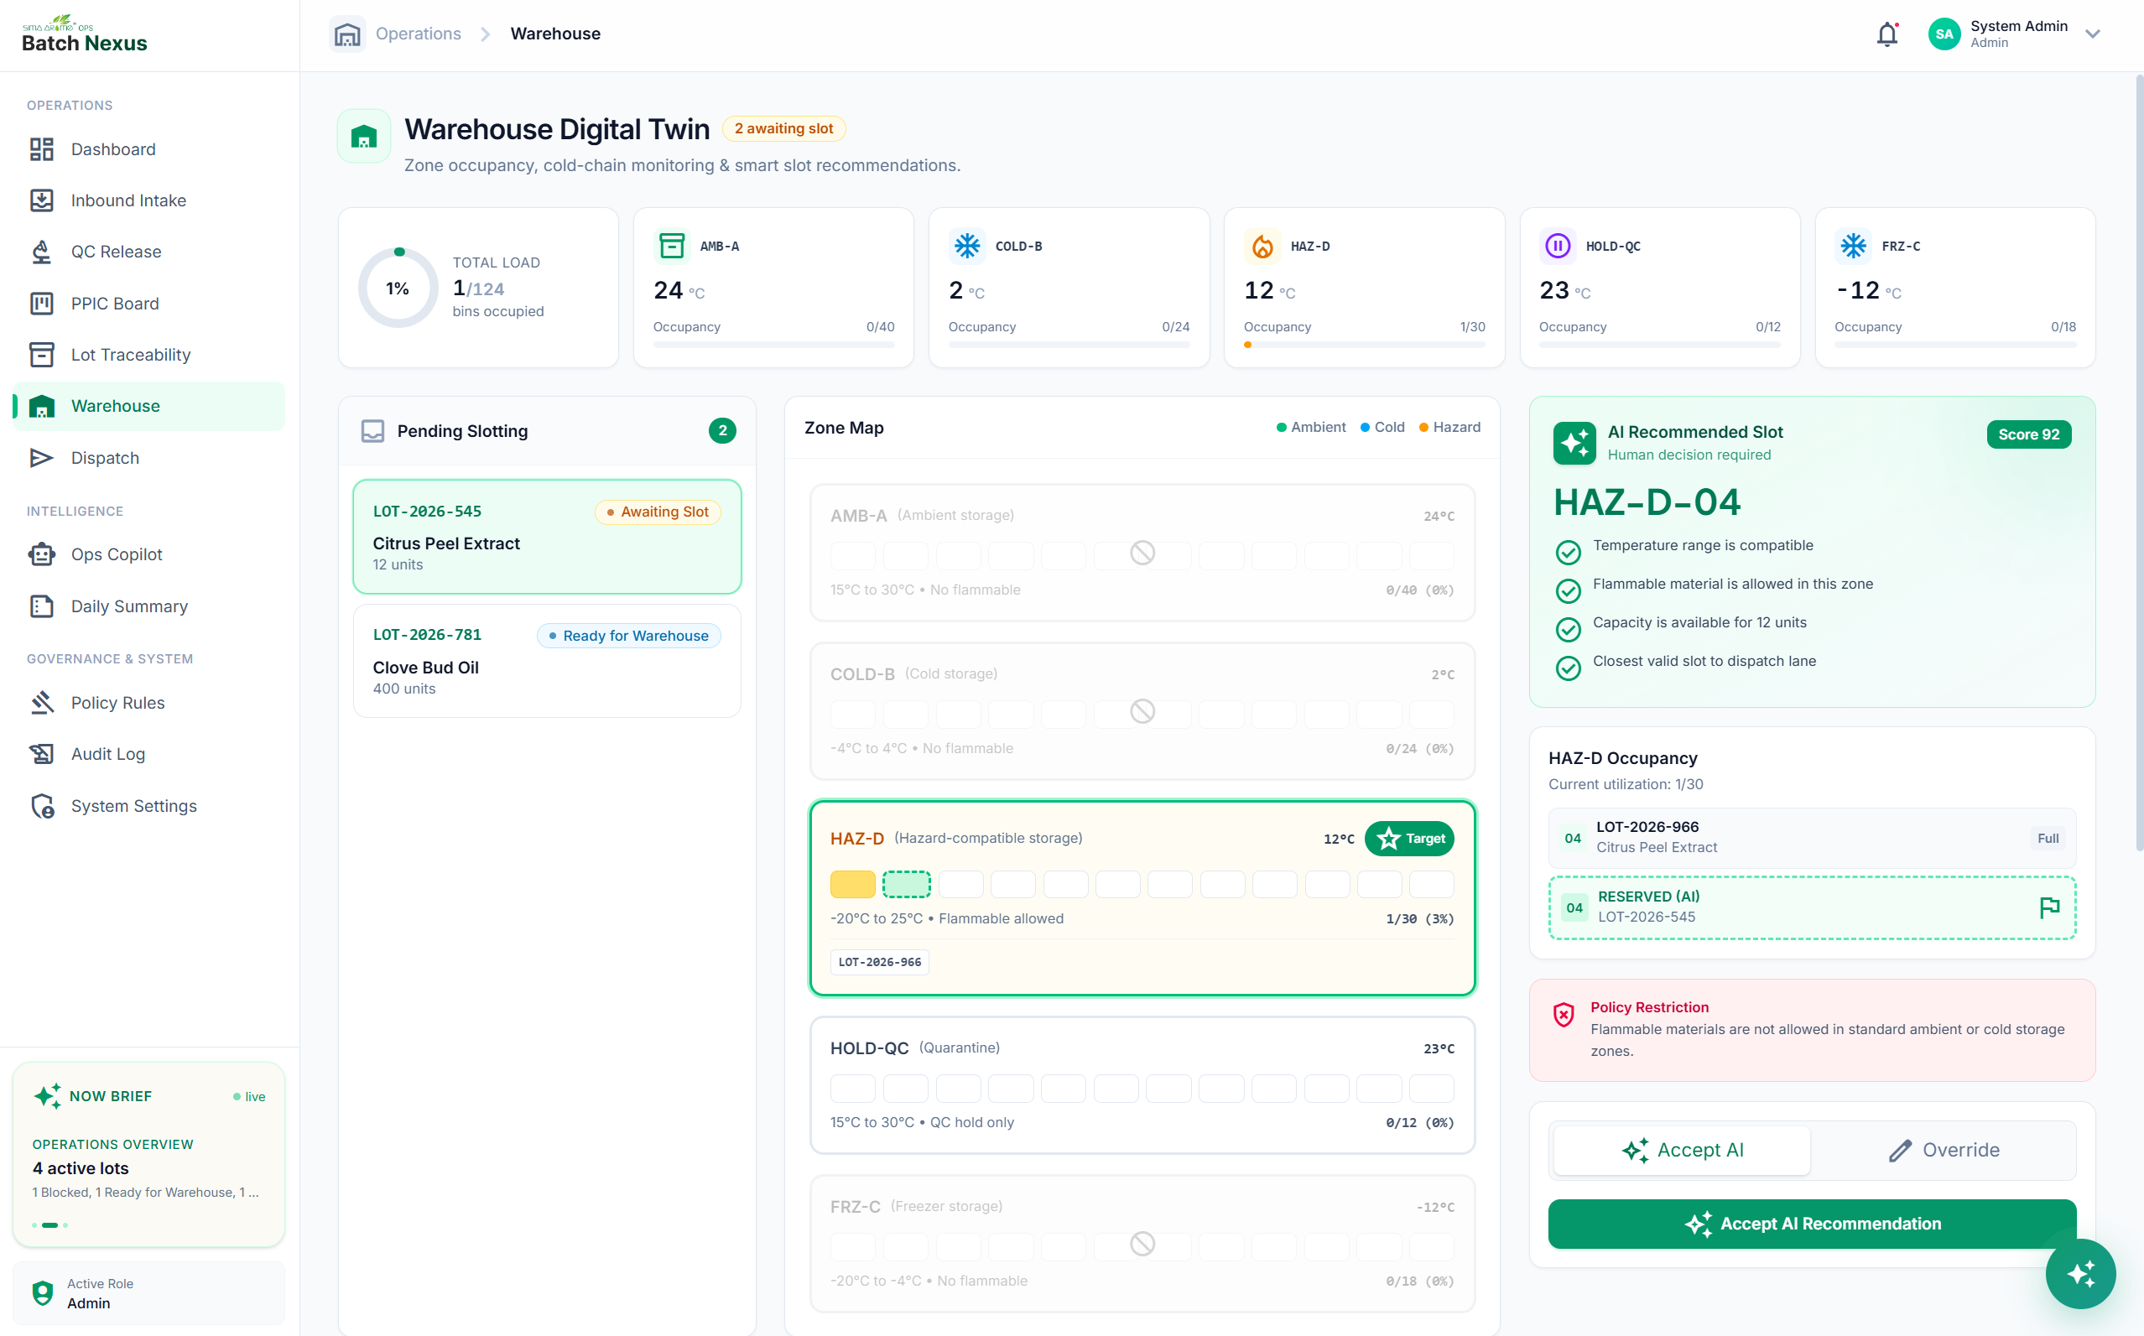Click LOT-2026-966 tag in HAZ-D zone
2144x1336 pixels.
[x=879, y=962]
